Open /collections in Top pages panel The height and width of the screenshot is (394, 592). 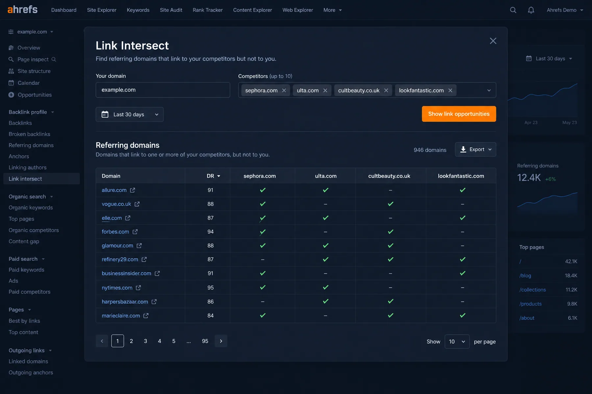[532, 290]
